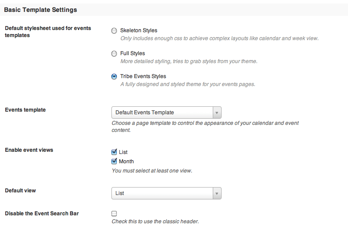Click the Month checkbox label
The image size is (348, 244).
pyautogui.click(x=126, y=161)
